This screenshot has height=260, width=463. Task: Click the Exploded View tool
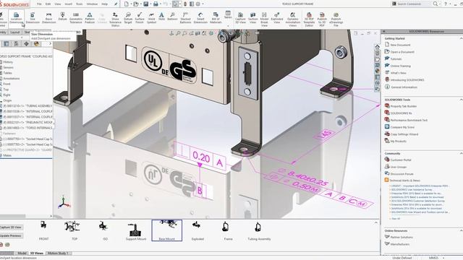point(277,18)
